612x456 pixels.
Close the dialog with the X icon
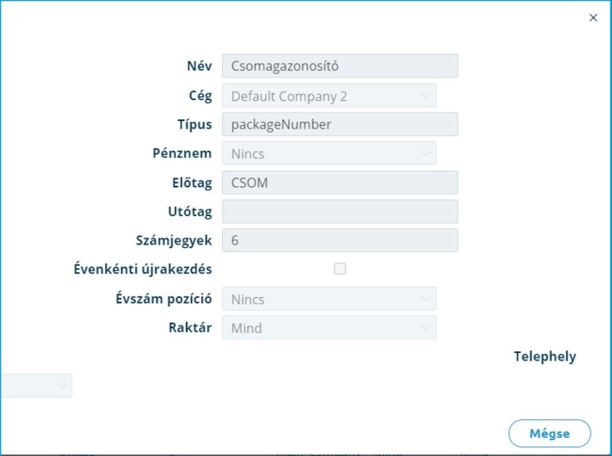593,17
